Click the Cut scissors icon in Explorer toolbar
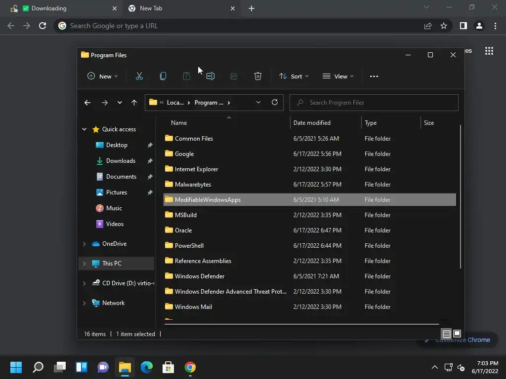Image resolution: width=506 pixels, height=379 pixels. (139, 76)
